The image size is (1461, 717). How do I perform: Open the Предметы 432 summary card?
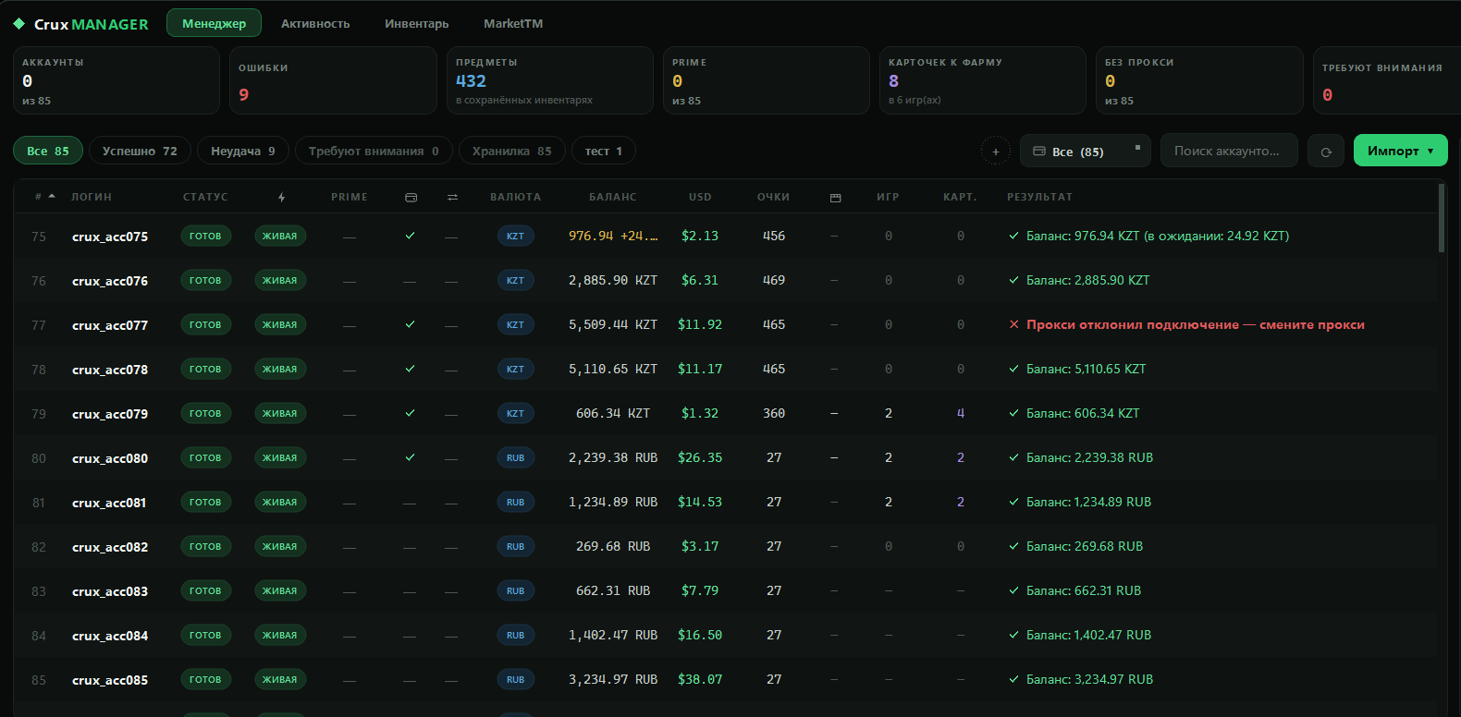click(549, 80)
